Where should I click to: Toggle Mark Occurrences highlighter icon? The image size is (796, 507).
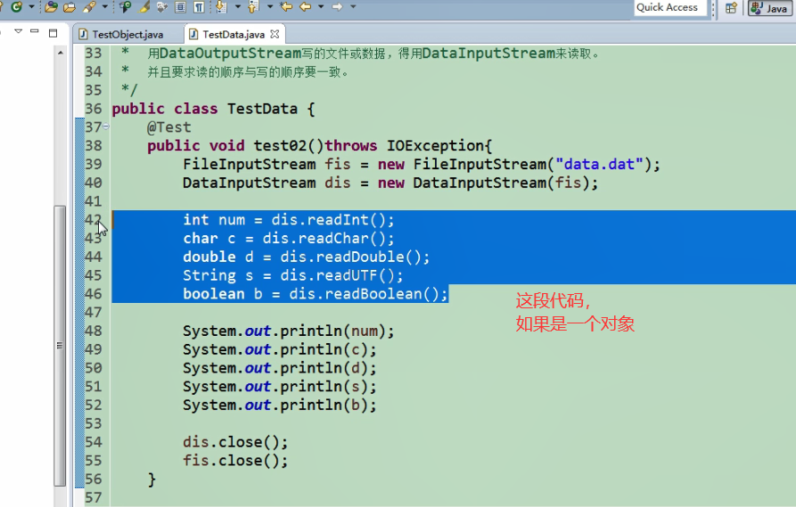coord(144,6)
